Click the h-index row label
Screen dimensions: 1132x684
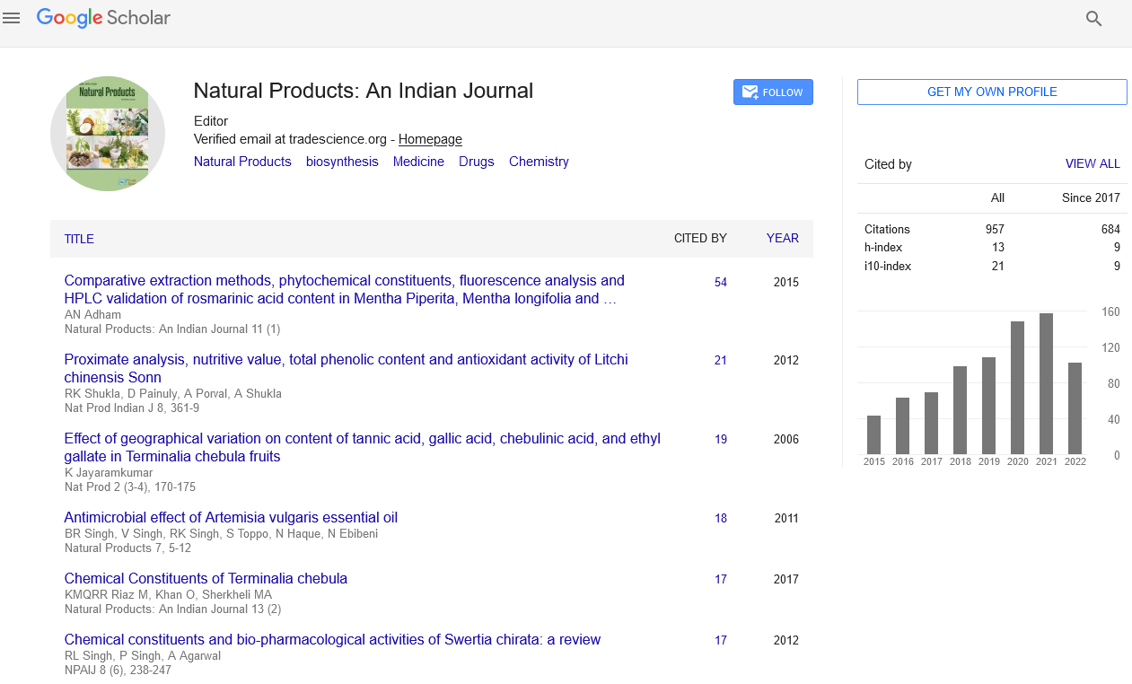tap(883, 248)
